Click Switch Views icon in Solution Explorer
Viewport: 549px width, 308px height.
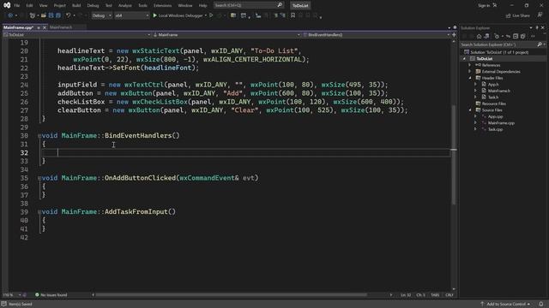486,36
